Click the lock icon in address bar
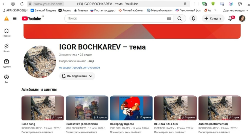The height and width of the screenshot is (140, 250). pos(30,4)
